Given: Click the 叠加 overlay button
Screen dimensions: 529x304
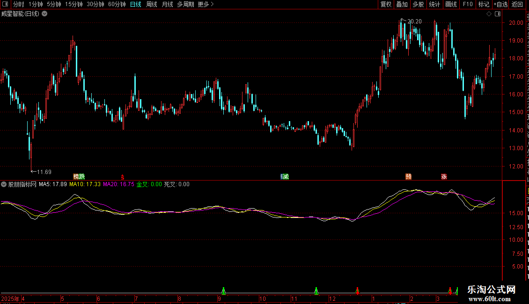Looking at the screenshot, I should point(402,4).
